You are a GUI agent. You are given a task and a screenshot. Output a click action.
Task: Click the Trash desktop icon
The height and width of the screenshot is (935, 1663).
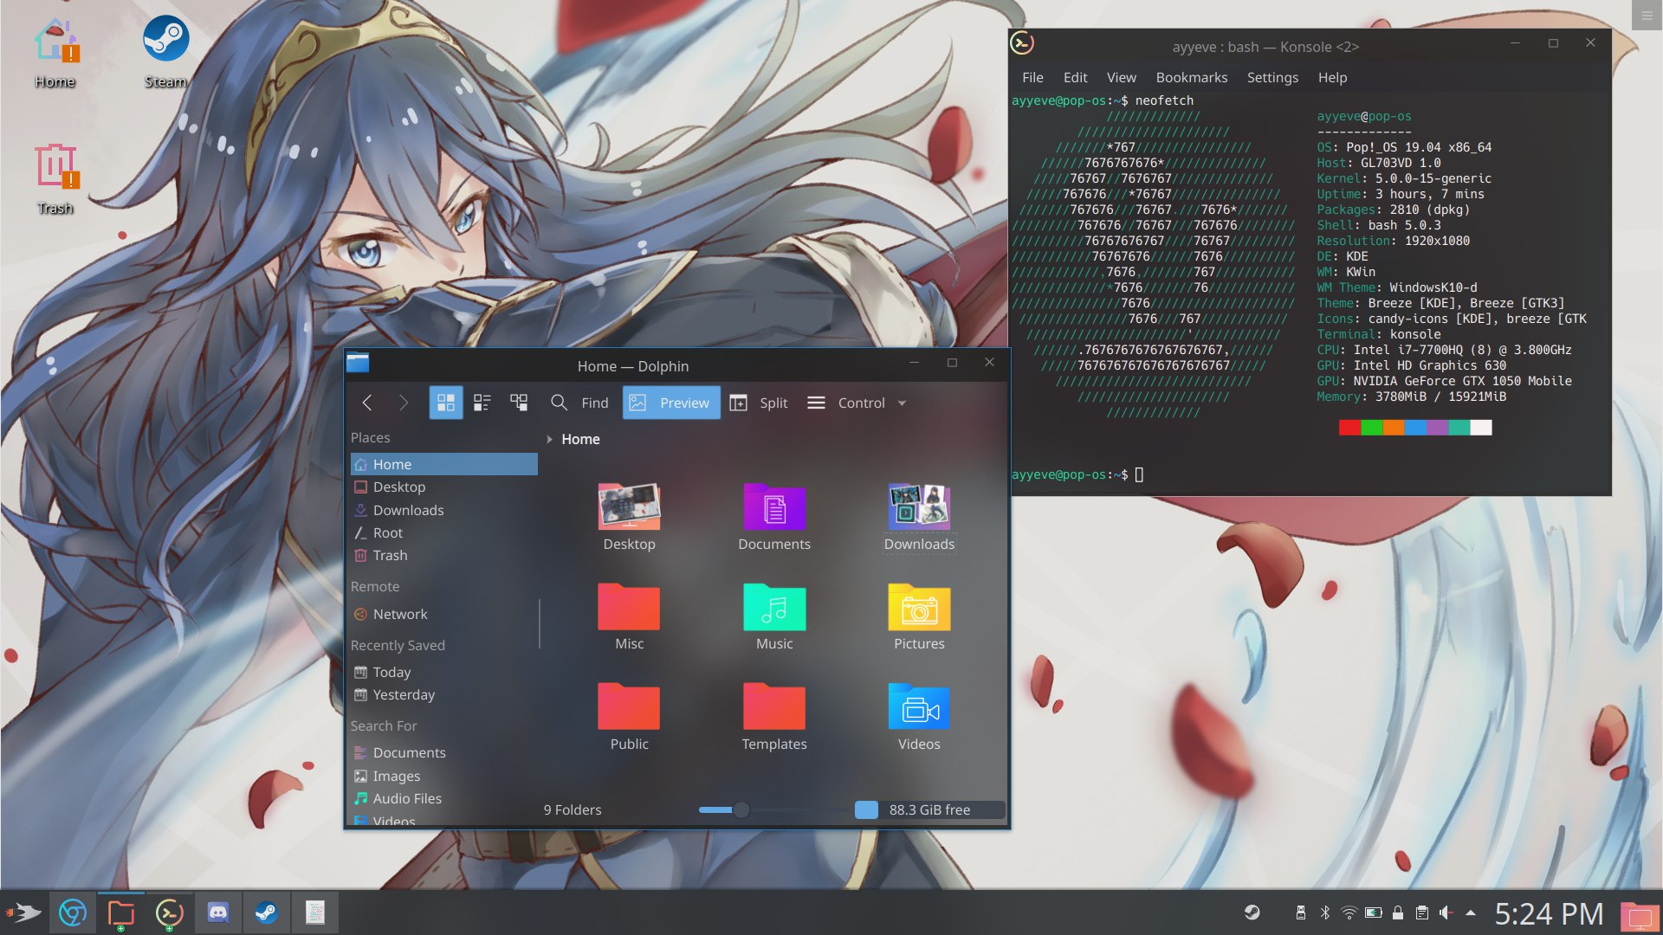coord(55,179)
